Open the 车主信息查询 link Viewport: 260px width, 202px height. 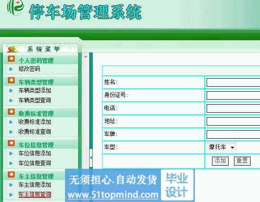[35, 195]
